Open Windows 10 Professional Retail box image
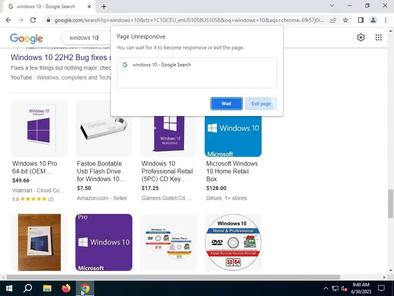Screen dimensions: 394x296 pyautogui.click(x=169, y=136)
